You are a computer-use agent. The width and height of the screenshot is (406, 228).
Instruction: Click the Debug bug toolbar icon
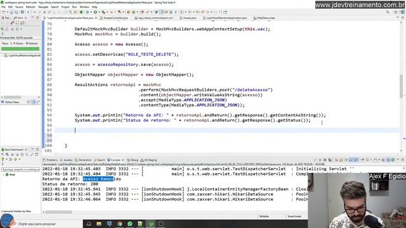pos(88,12)
